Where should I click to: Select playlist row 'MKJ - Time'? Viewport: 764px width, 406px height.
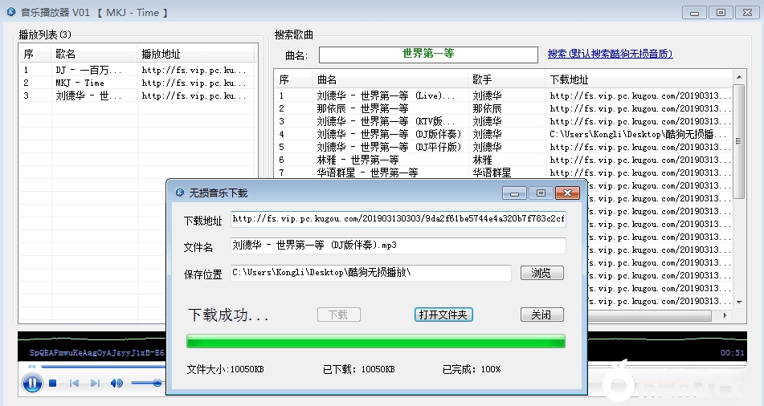click(137, 83)
